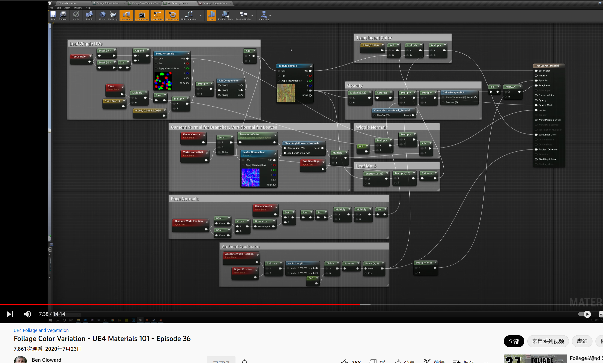Collapse the Leafes Normal Map node
This screenshot has height=363, width=603.
click(x=275, y=153)
